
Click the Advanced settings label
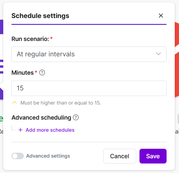48,156
